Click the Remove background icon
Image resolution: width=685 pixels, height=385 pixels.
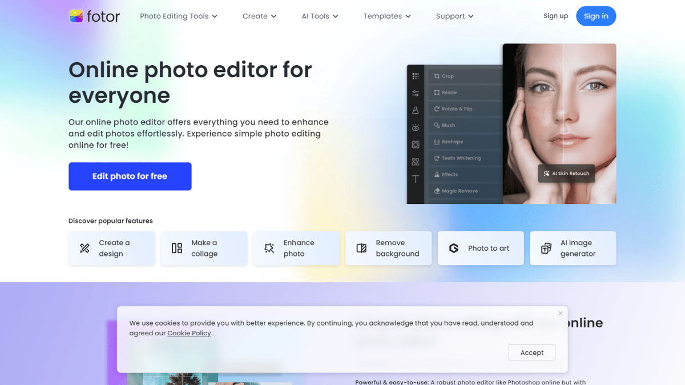click(x=361, y=248)
